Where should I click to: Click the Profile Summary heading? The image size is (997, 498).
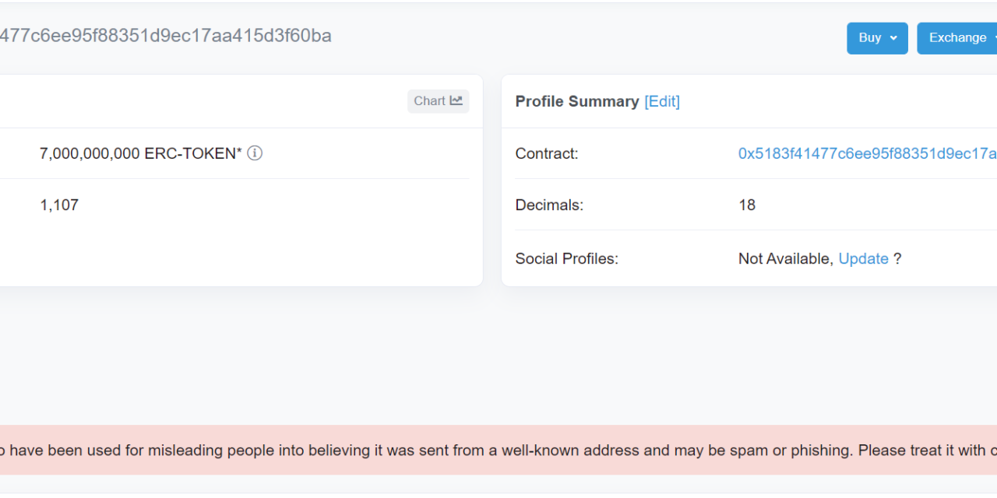[576, 102]
